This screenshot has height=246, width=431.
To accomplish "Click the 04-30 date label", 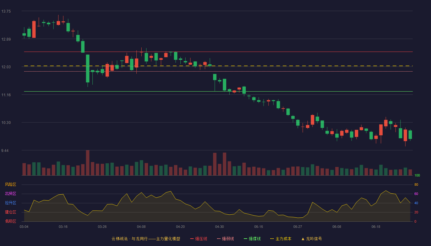I will point(220,227).
